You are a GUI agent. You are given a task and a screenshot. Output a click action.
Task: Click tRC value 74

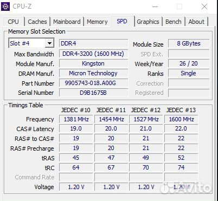181,167
